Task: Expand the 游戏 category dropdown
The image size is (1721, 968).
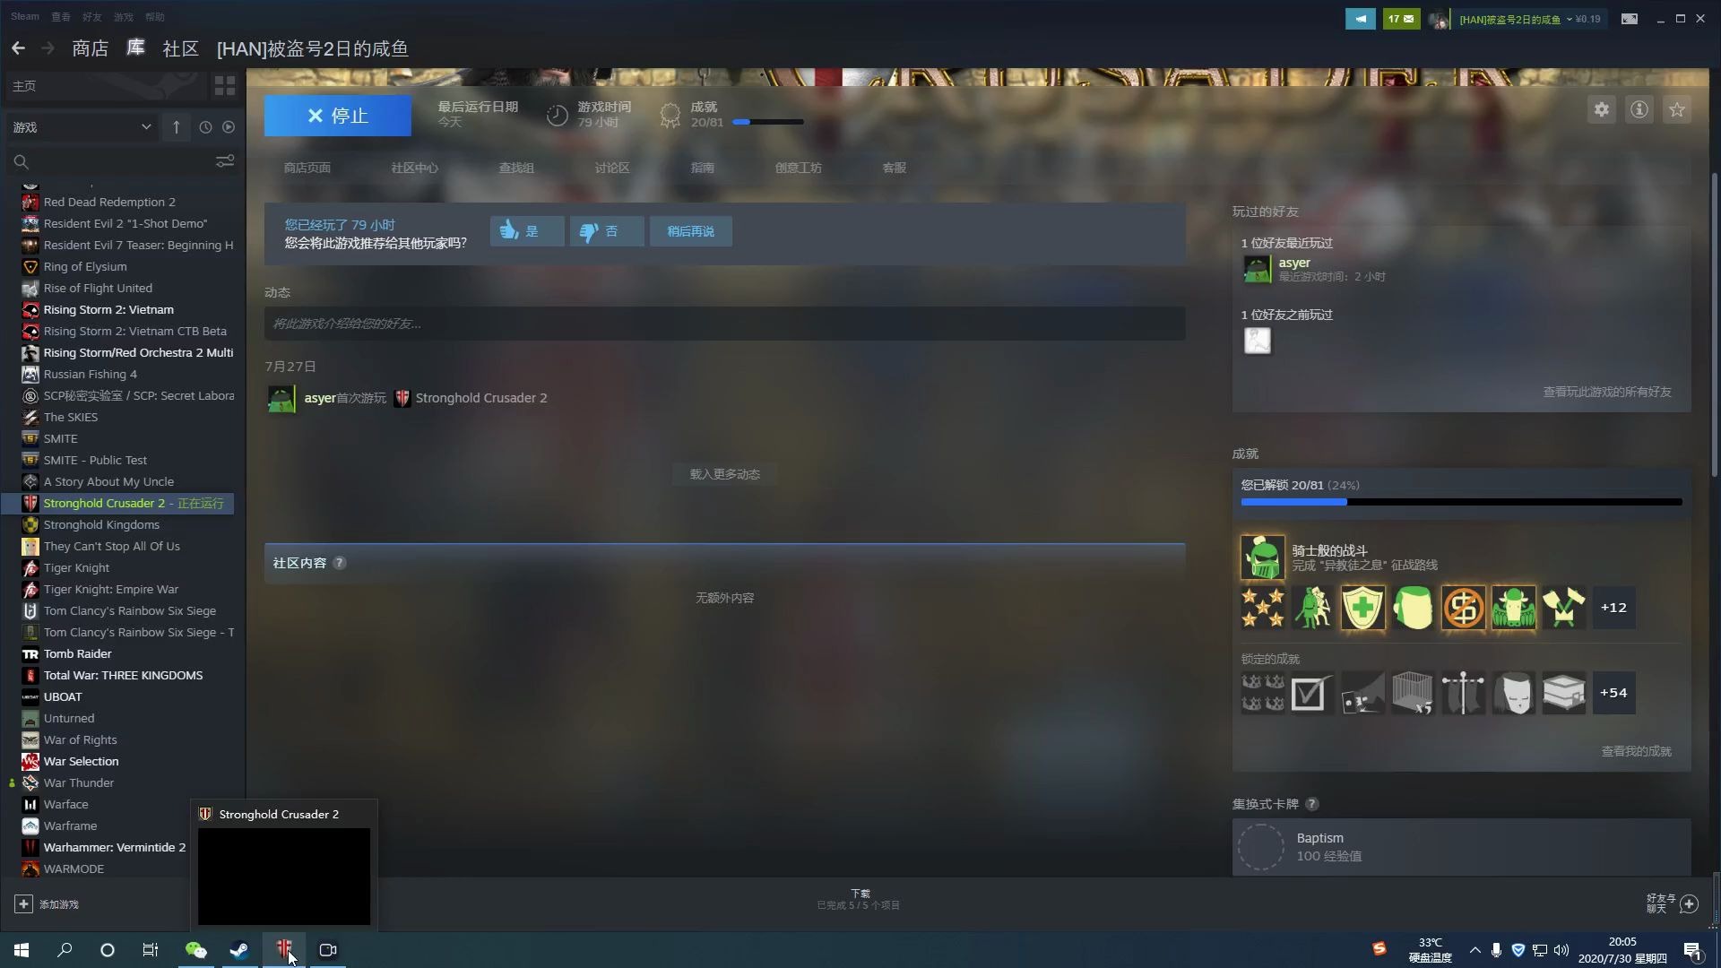Action: tap(82, 127)
